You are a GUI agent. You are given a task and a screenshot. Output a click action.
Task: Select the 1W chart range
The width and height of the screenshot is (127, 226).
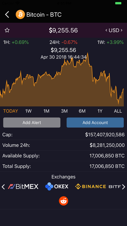pyautogui.click(x=28, y=111)
